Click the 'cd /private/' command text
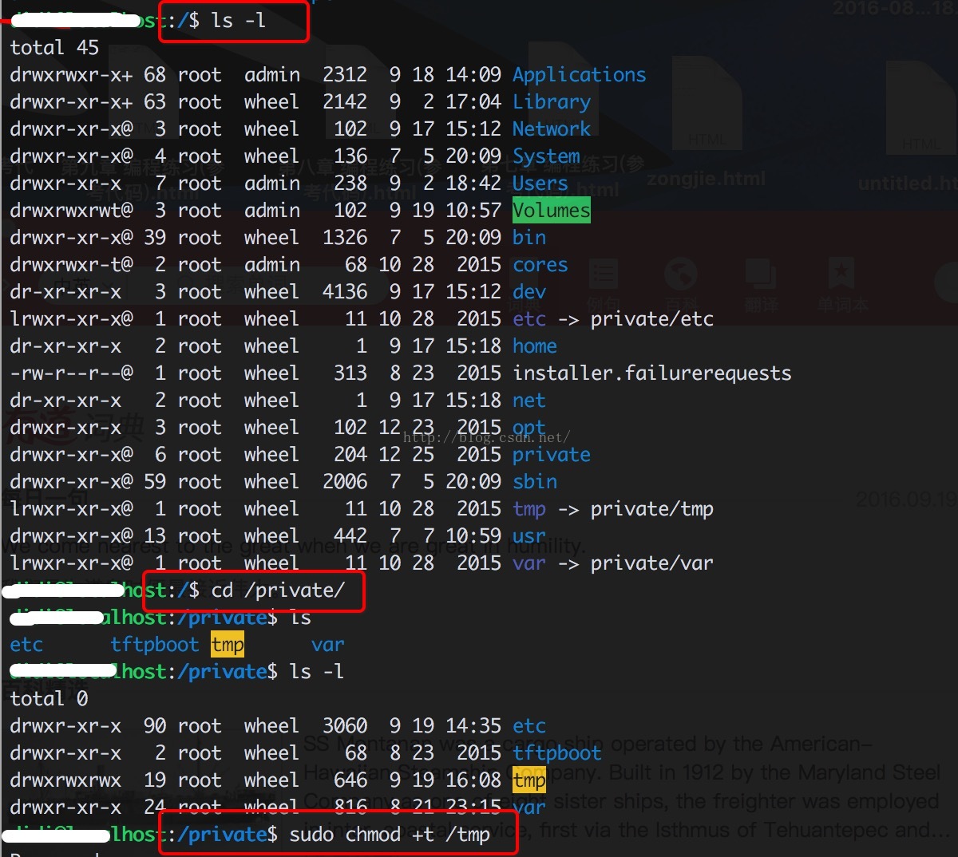The height and width of the screenshot is (857, 958). (x=277, y=590)
